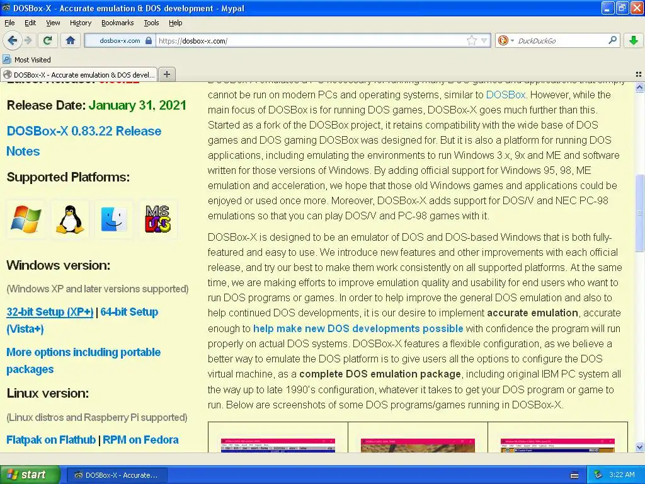Screen dimensions: 645x484
Task: Open the Edit menu
Action: pyautogui.click(x=30, y=23)
